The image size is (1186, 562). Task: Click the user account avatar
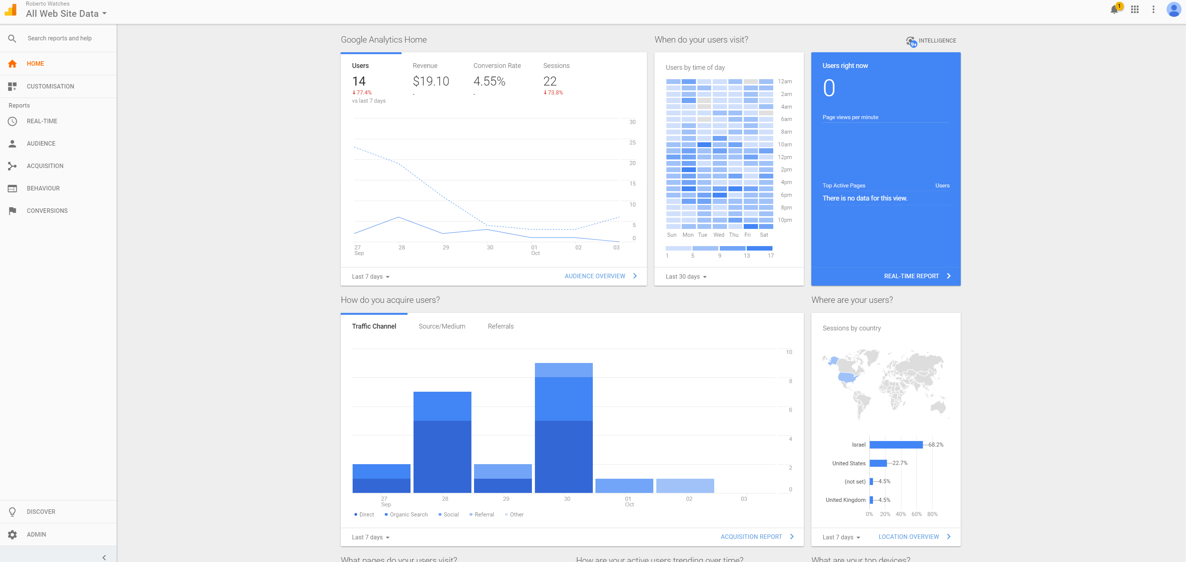[x=1174, y=9]
